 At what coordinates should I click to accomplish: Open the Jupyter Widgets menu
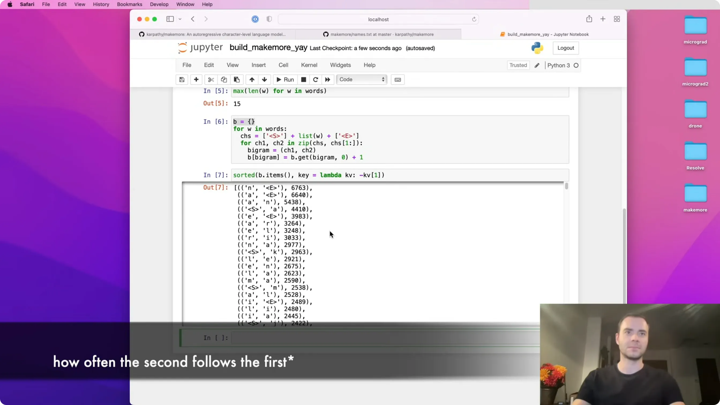[x=340, y=65]
